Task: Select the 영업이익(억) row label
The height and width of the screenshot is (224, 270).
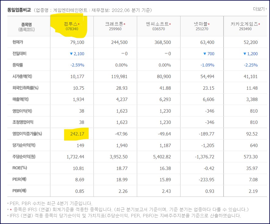Action: point(22,111)
